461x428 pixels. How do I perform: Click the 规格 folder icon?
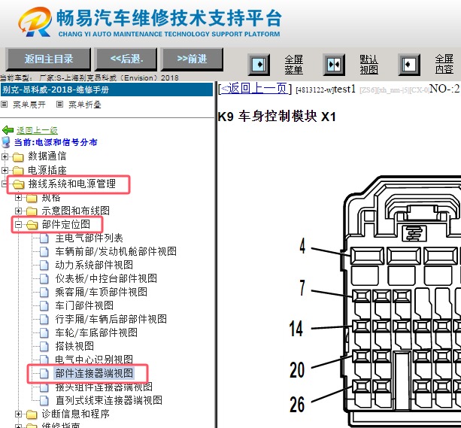(32, 199)
